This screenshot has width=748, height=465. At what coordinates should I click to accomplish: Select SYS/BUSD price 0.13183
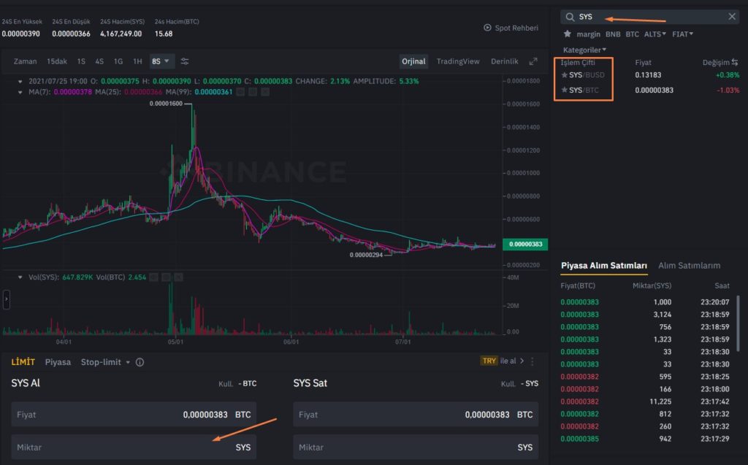coord(648,75)
